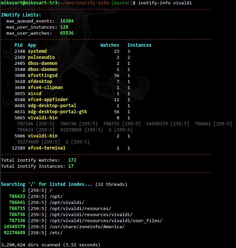Screen dimensions: 236x248
Task: Click pid 12589
Action: click(x=18, y=148)
